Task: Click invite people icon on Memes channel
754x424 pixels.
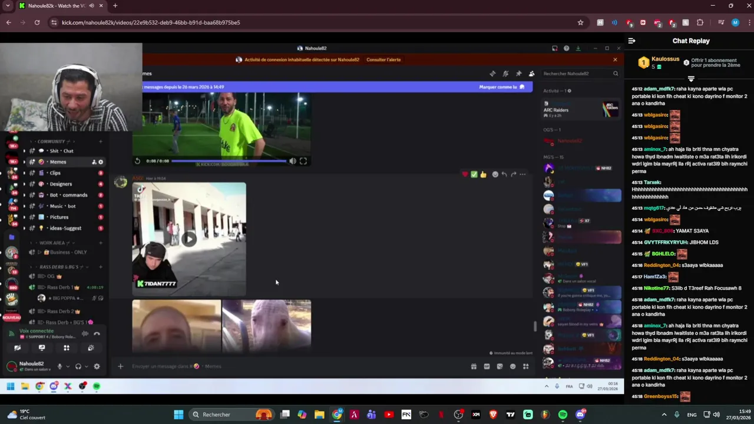Action: tap(93, 162)
